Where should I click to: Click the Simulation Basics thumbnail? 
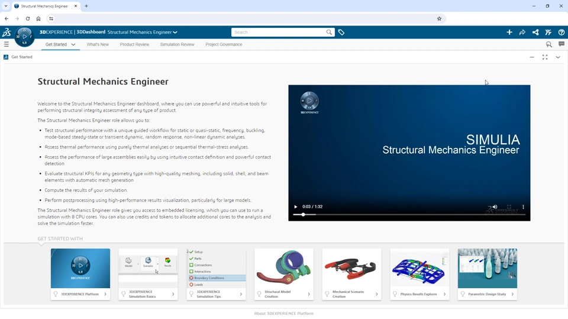(x=148, y=268)
